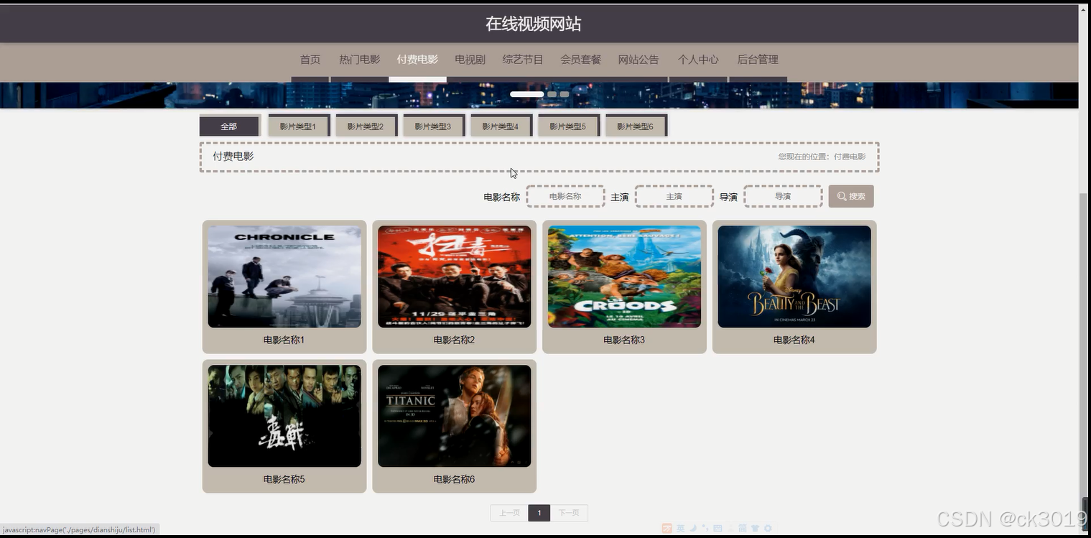The height and width of the screenshot is (538, 1091).
Task: Filter by 影片类型3 tab
Action: click(433, 126)
